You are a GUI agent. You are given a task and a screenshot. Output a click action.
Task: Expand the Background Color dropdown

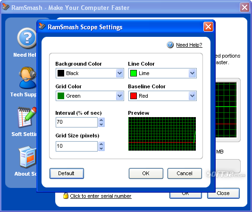click(119, 73)
